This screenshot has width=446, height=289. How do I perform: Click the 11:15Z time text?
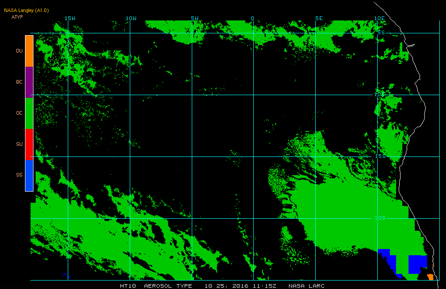coord(264,286)
